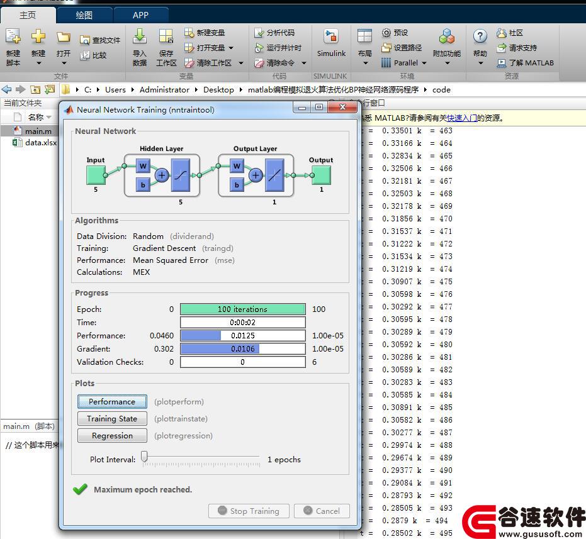Viewport: 586px width, 539px height.
Task: Expand the 清除命令 dropdown arrow
Action: click(304, 63)
